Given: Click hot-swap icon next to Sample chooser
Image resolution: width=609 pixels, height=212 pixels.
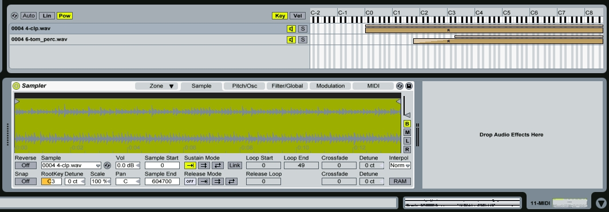Looking at the screenshot, I should (x=107, y=166).
